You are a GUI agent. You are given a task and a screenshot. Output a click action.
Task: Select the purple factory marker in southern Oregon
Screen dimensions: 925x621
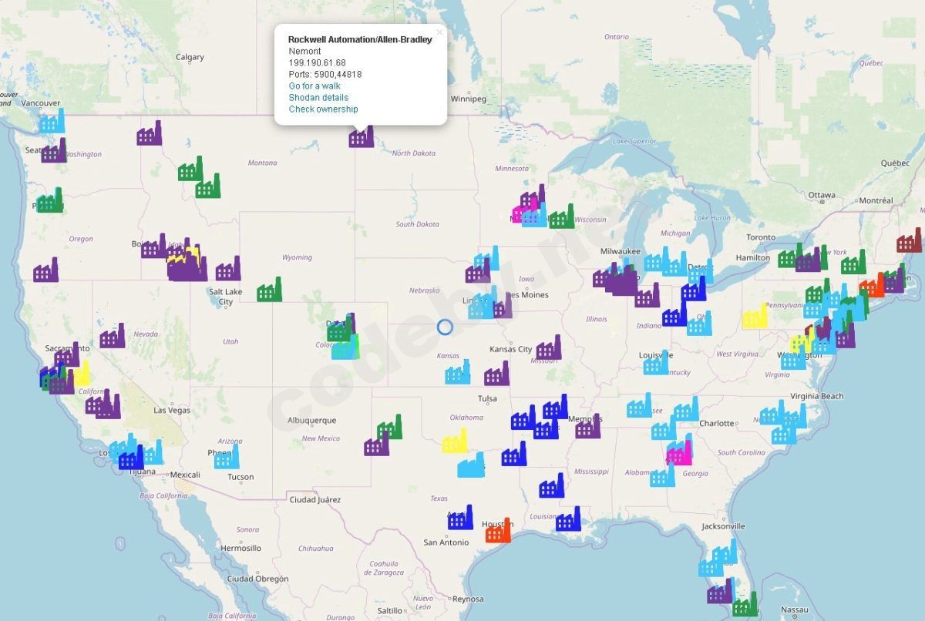tap(45, 271)
